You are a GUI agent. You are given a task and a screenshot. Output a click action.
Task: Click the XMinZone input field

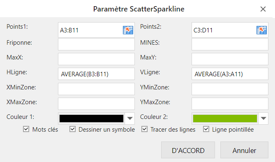point(96,89)
